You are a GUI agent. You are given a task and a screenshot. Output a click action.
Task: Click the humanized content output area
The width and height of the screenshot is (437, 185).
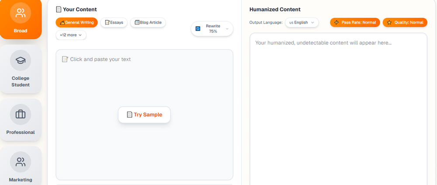point(338,109)
